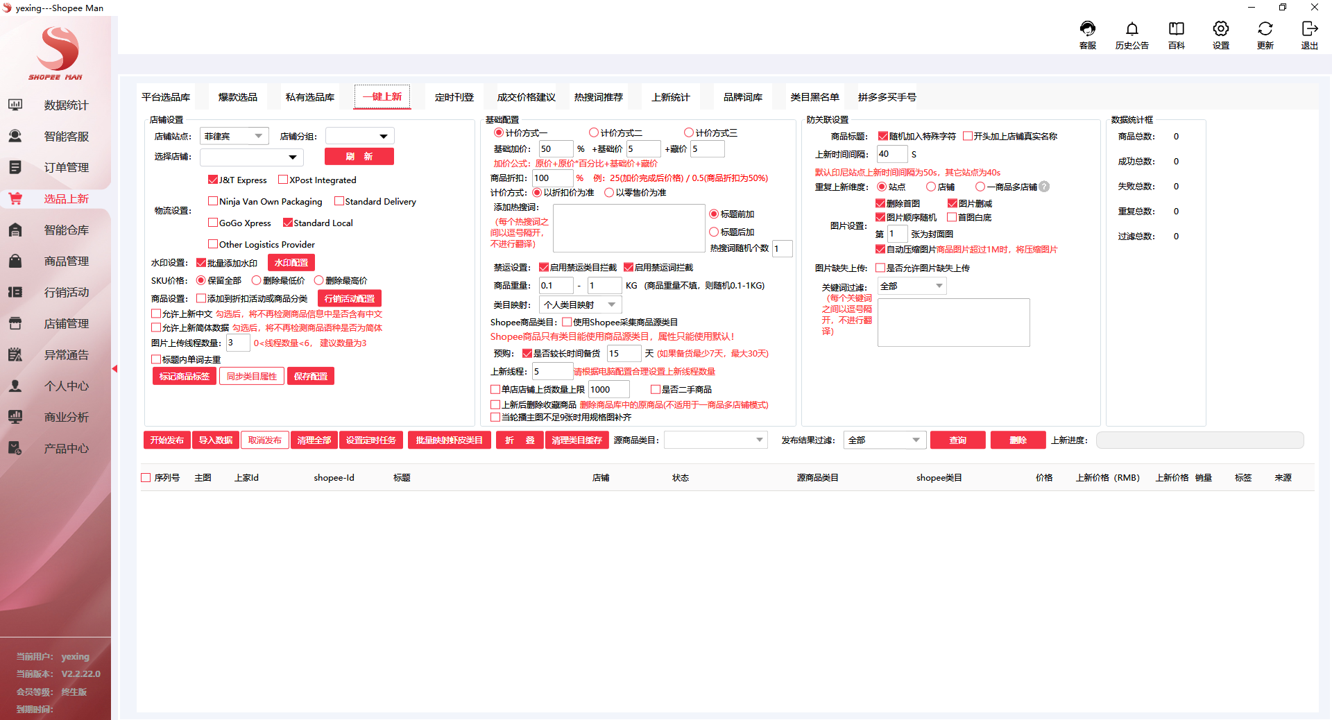The width and height of the screenshot is (1332, 720).
Task: Click the Shopee Man logo
Action: [56, 53]
